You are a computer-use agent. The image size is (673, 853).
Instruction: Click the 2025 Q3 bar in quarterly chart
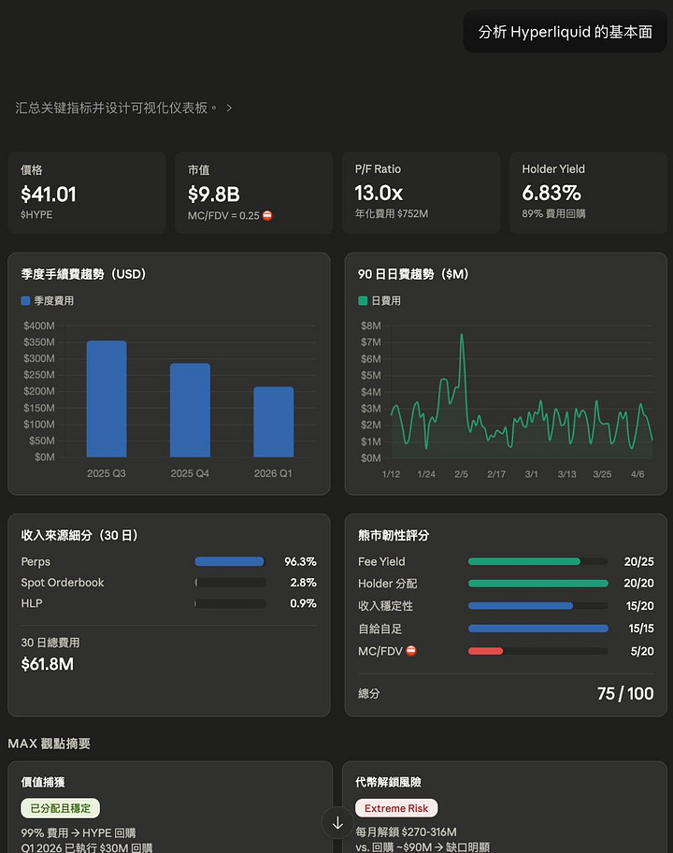pos(107,398)
